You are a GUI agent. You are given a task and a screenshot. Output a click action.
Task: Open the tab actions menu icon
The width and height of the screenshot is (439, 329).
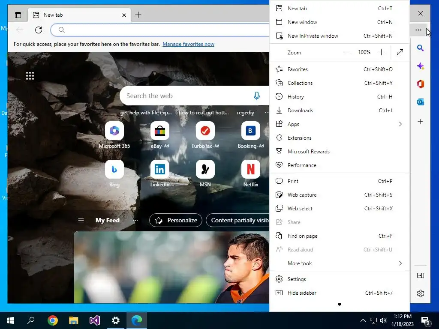coord(18,15)
